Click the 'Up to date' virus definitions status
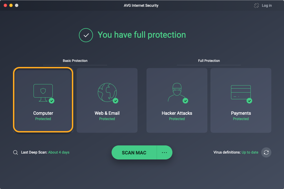The image size is (284, 189). coord(250,152)
